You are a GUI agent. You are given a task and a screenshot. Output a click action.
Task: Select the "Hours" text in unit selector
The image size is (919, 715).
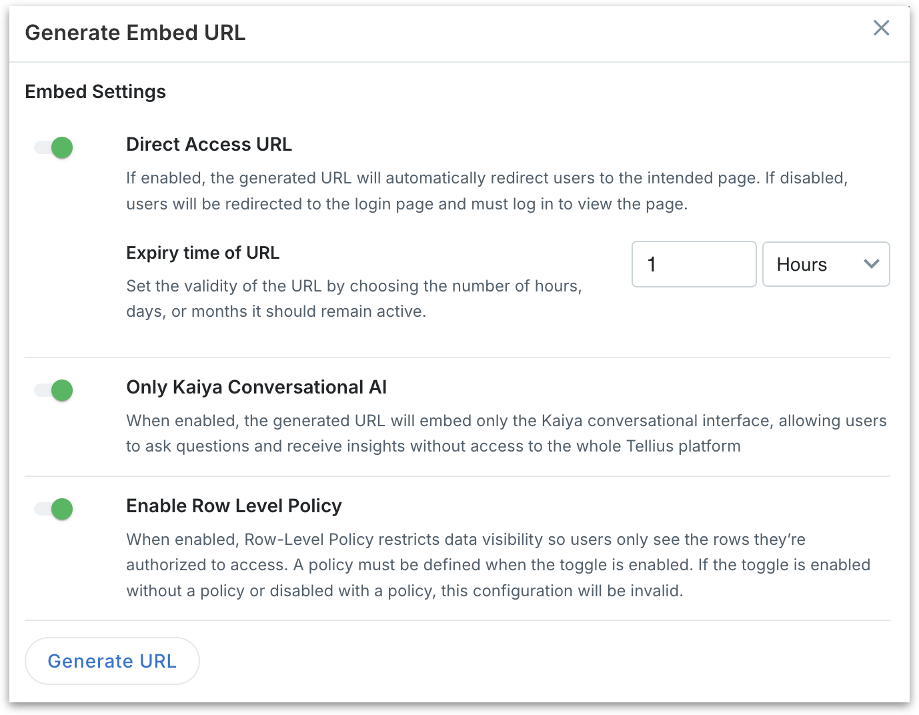pos(802,265)
